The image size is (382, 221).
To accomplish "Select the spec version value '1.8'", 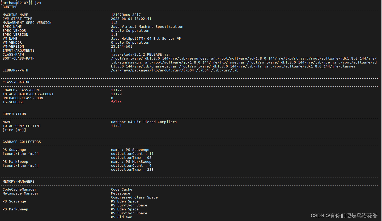I will click(114, 35).
